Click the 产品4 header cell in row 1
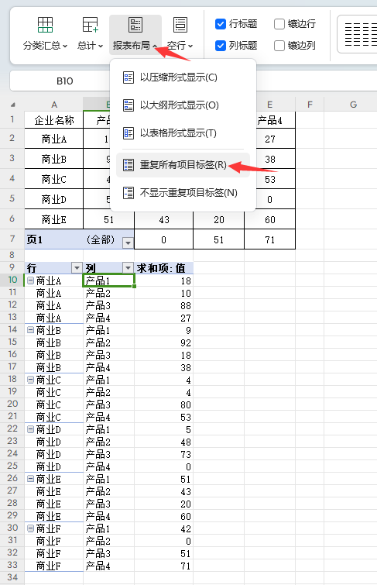 269,120
